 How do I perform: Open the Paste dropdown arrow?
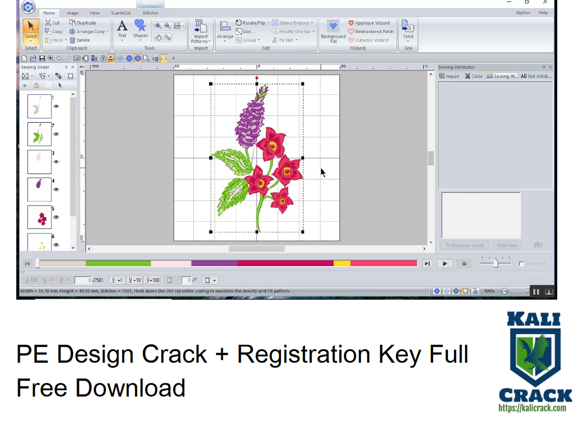65,40
